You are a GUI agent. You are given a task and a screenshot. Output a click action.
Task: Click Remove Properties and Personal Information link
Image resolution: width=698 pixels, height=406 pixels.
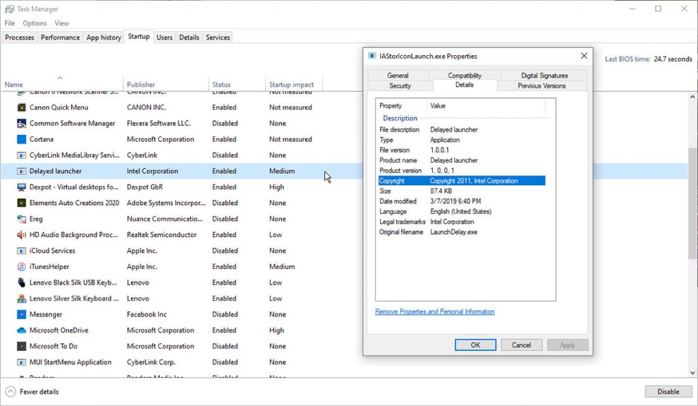click(x=435, y=312)
